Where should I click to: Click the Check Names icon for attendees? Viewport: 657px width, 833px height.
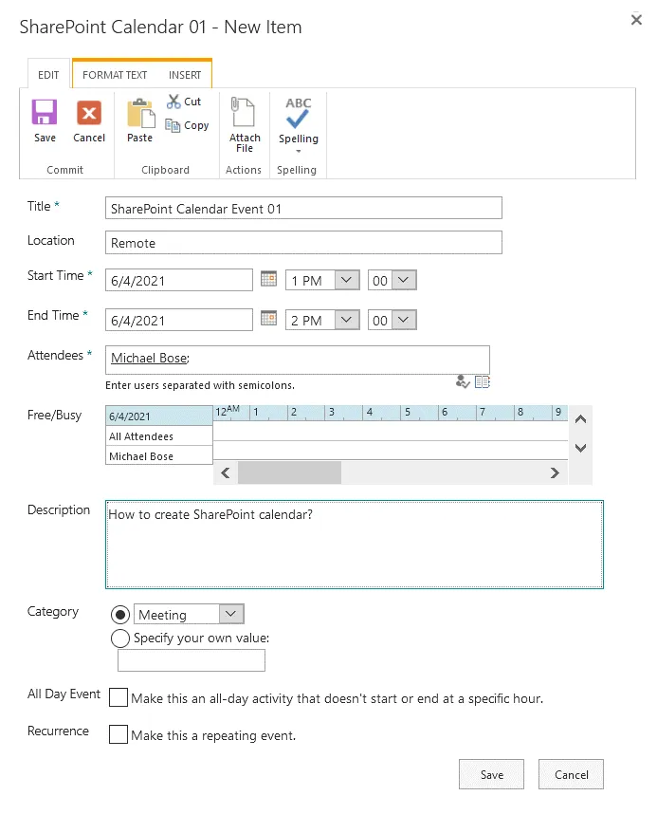[463, 381]
